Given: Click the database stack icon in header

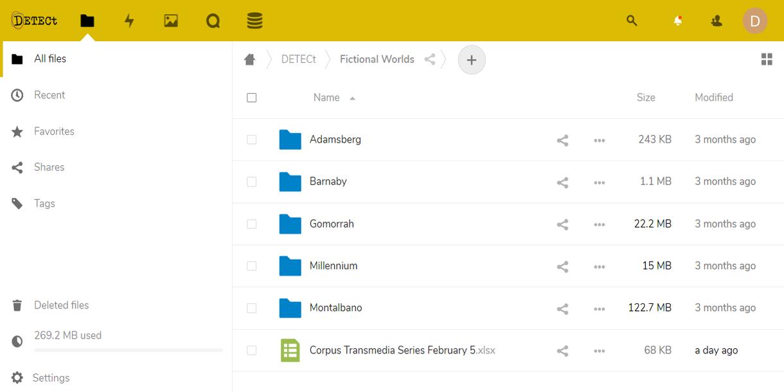Looking at the screenshot, I should (254, 21).
